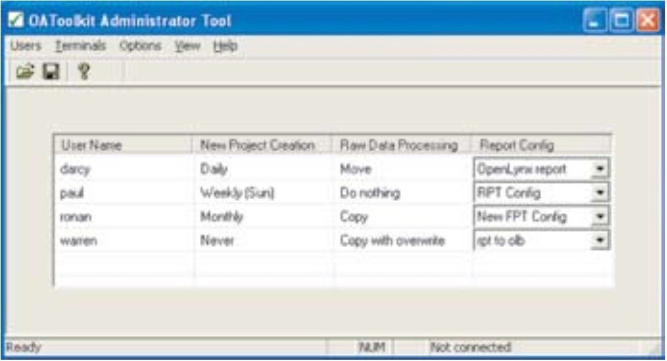Click the User Name column header

(123, 145)
